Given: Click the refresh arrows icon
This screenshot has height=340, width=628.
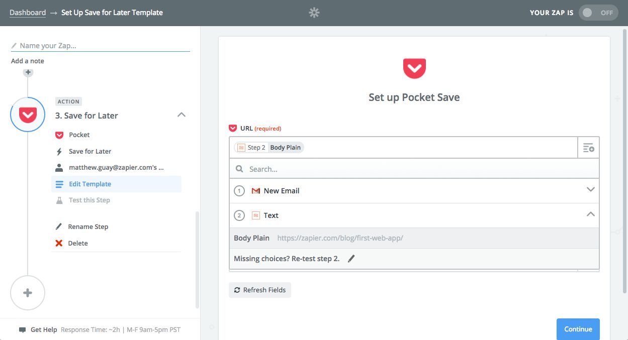Looking at the screenshot, I should (237, 290).
